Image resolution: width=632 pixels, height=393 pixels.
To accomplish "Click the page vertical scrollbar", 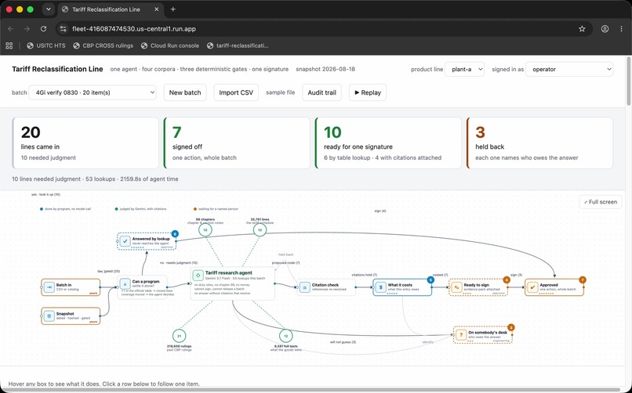I will pyautogui.click(x=629, y=81).
